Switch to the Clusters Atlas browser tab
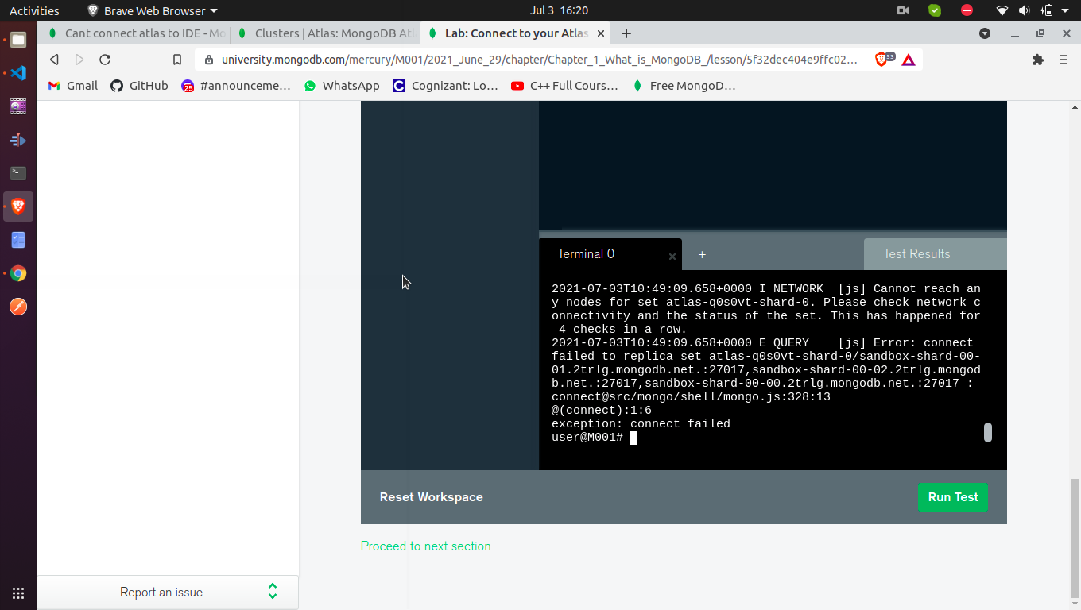The image size is (1081, 610). [x=334, y=33]
